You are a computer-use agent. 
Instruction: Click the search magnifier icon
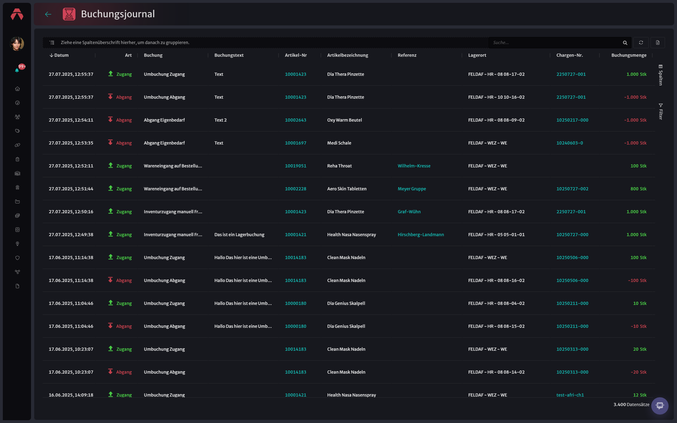625,43
